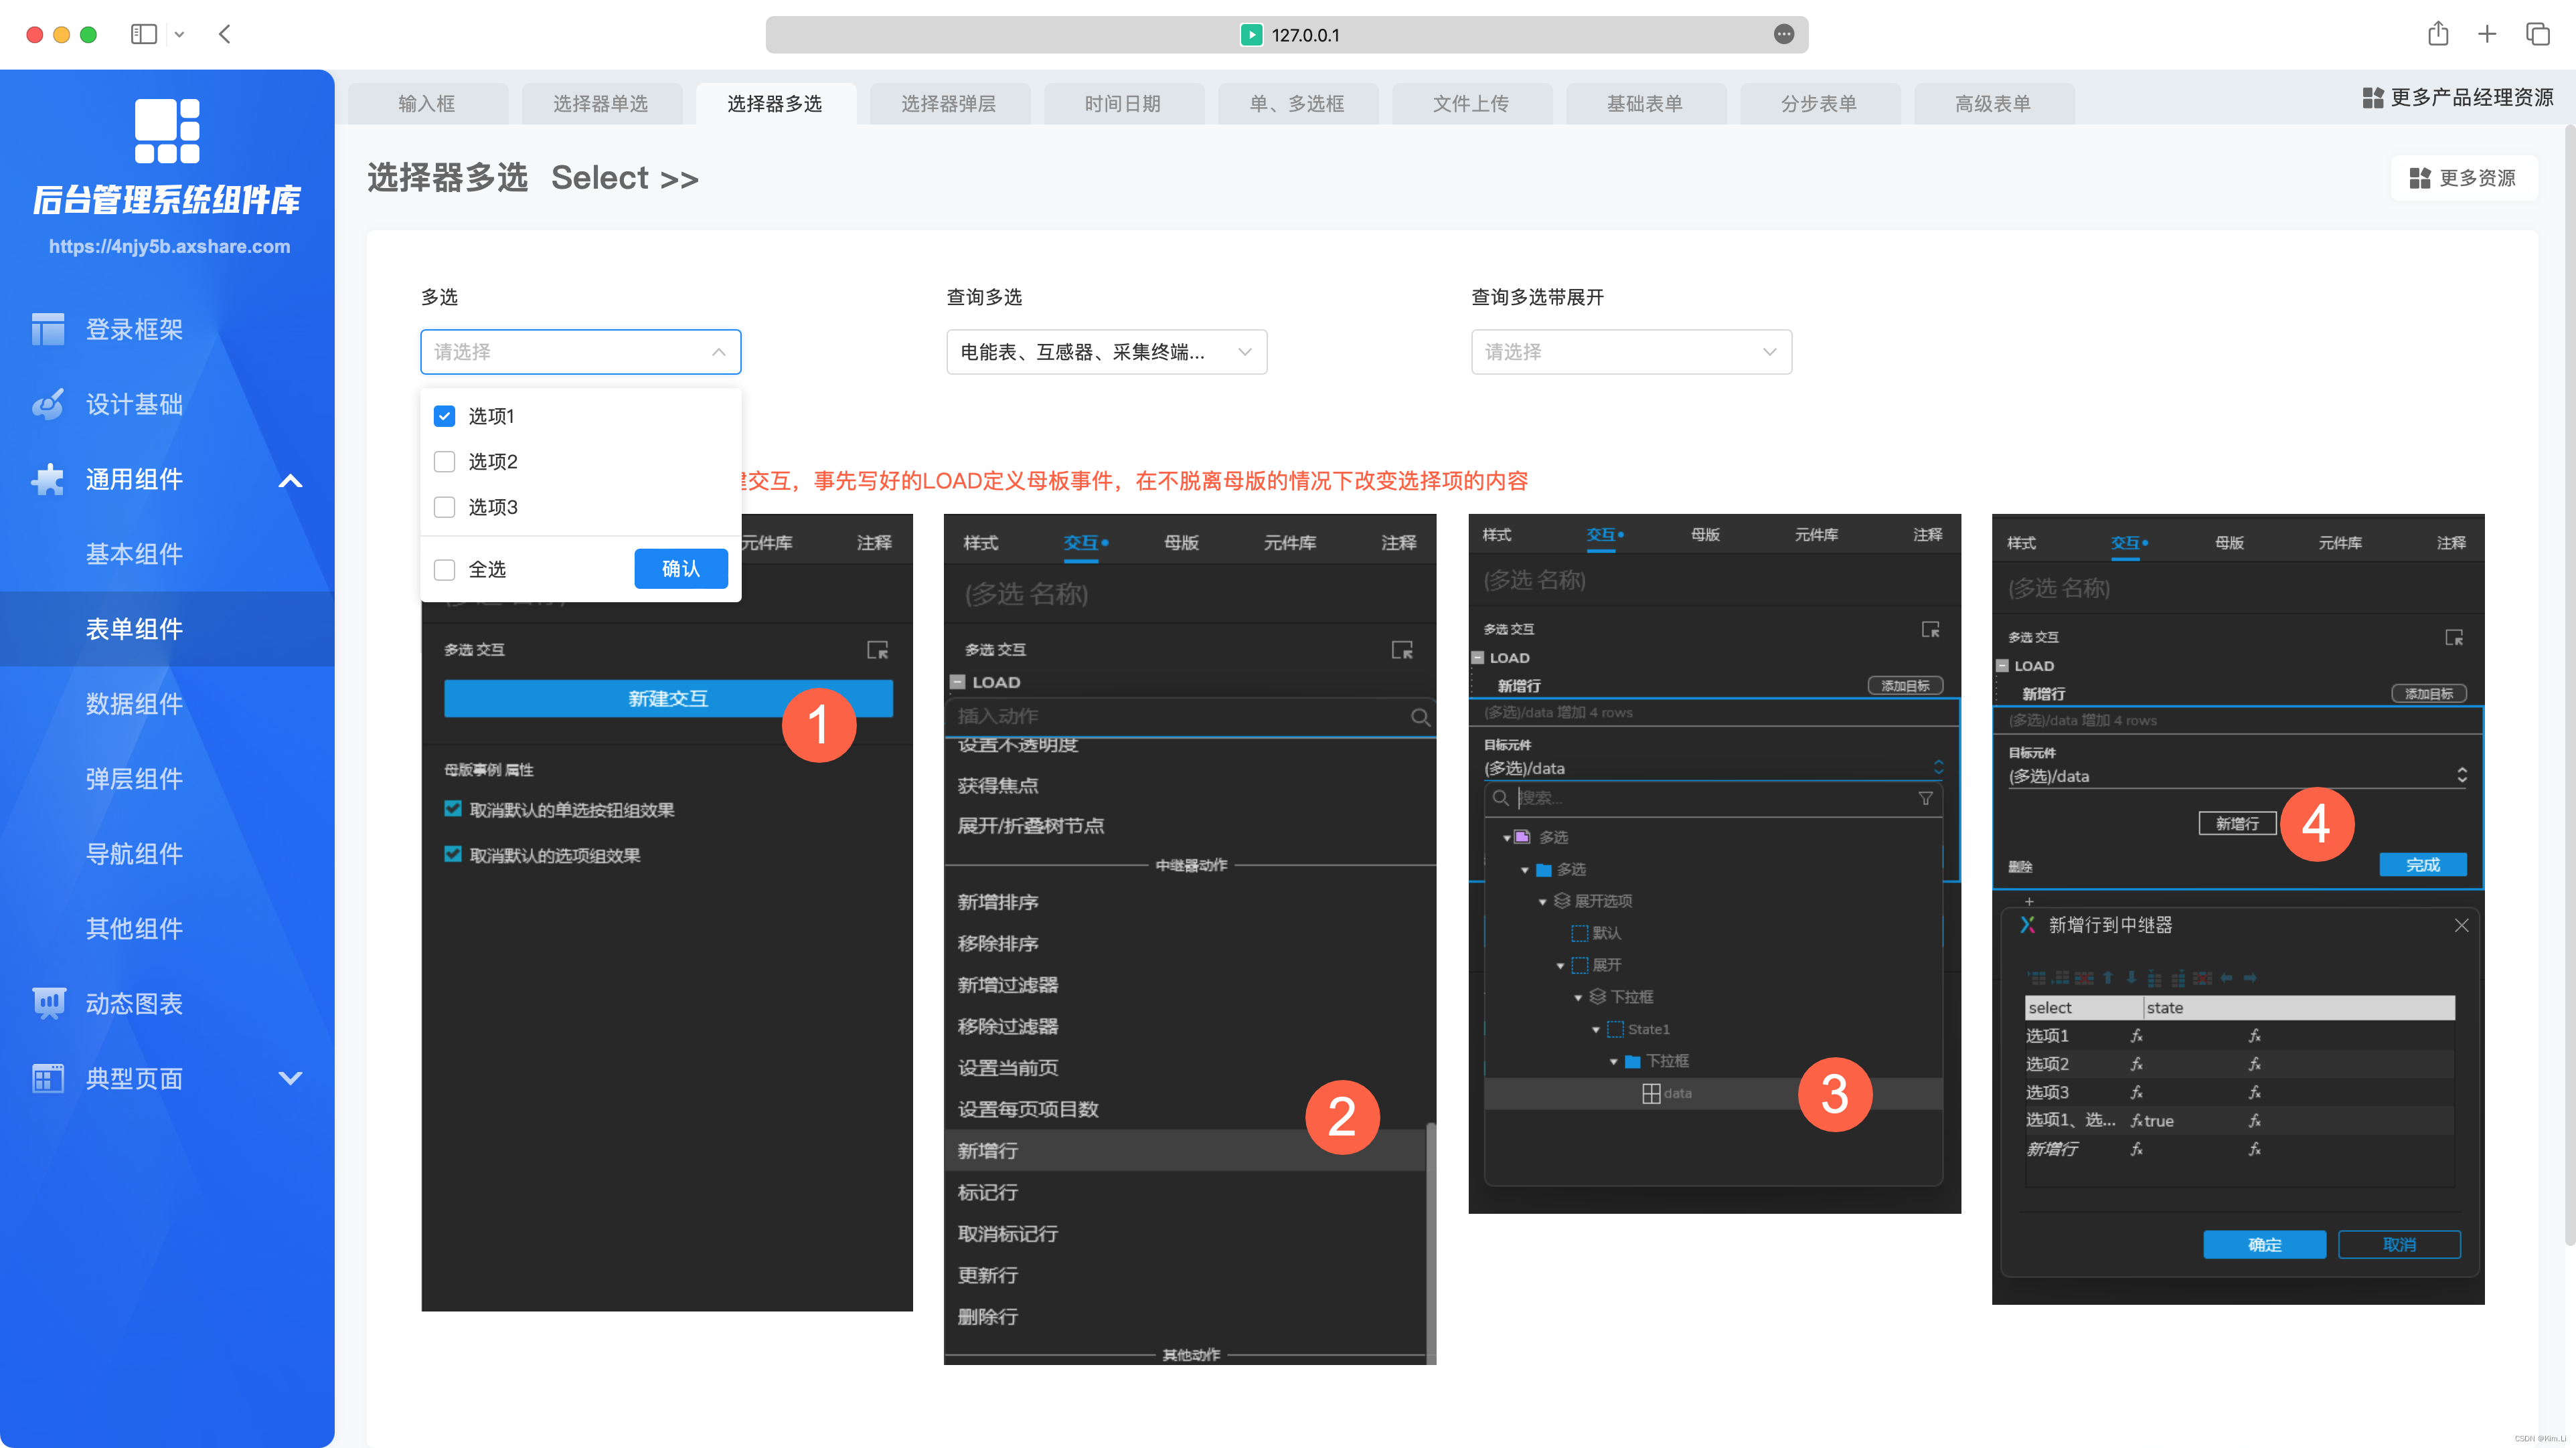This screenshot has width=2576, height=1448.
Task: Open the browser share icon
Action: coord(2438,34)
